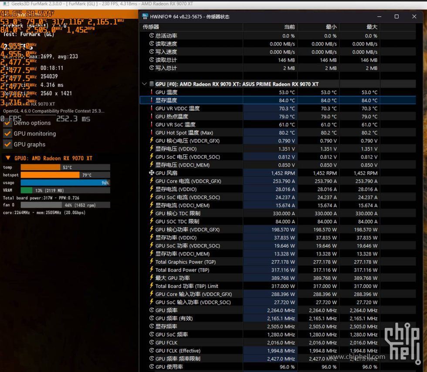Viewport: 427px width, 372px height.
Task: Minimize the HWiNFO sensor status window
Action: [x=379, y=17]
